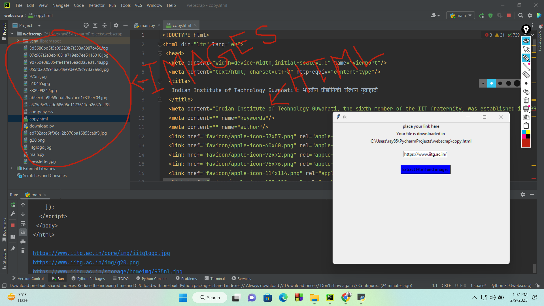Undo last annotation with the undo arrow
This screenshot has height=306, width=544.
526,92
